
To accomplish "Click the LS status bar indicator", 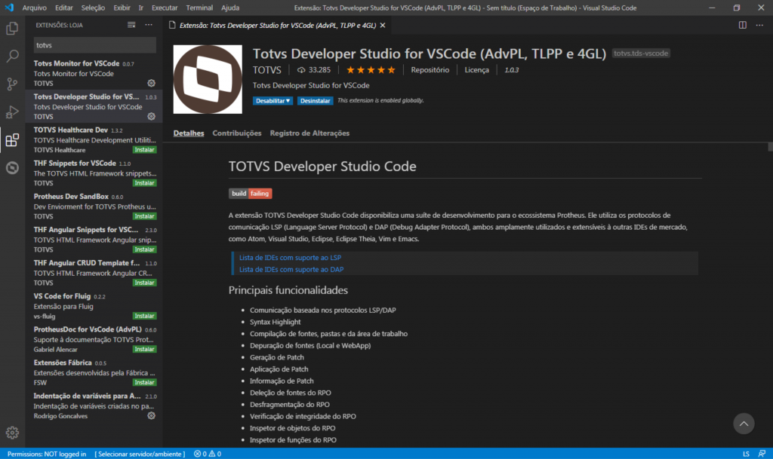I will coord(746,454).
